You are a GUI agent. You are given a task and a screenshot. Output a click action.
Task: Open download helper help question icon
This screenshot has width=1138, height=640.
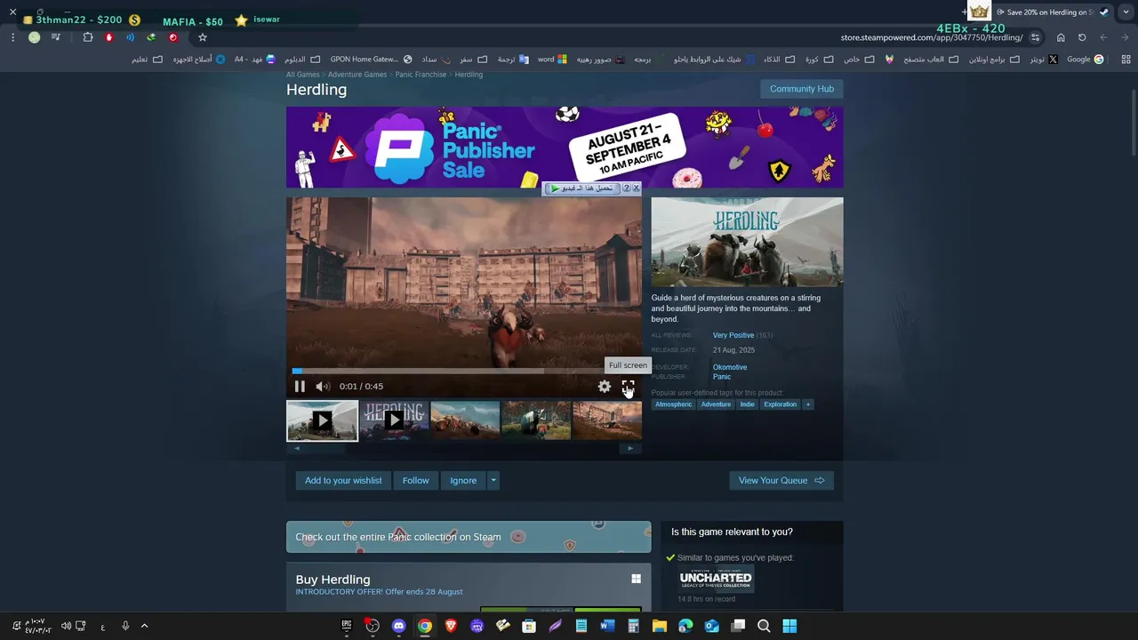[x=626, y=188]
